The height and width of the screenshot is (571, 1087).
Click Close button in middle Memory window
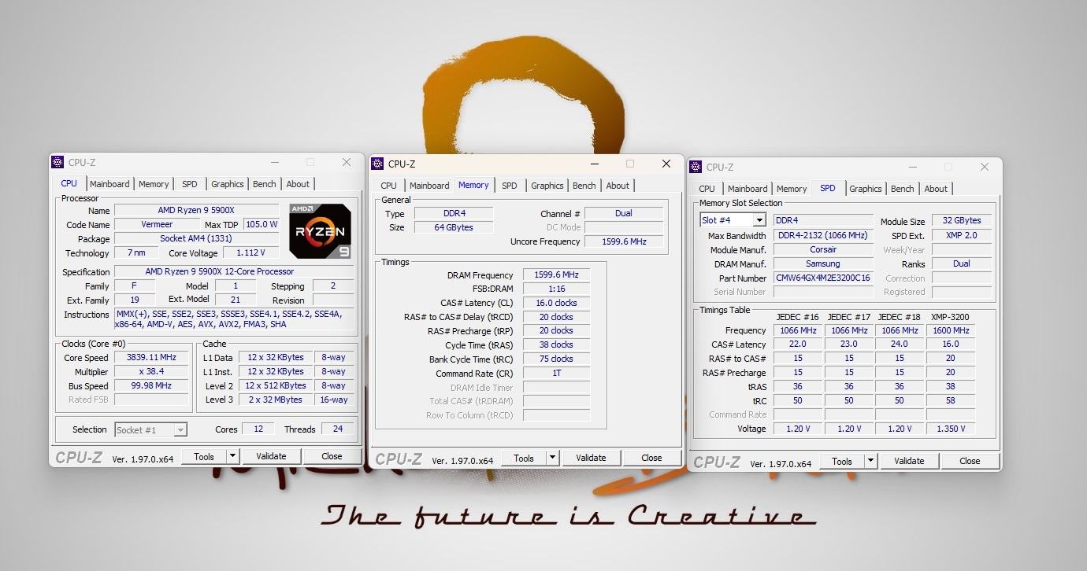pyautogui.click(x=651, y=458)
